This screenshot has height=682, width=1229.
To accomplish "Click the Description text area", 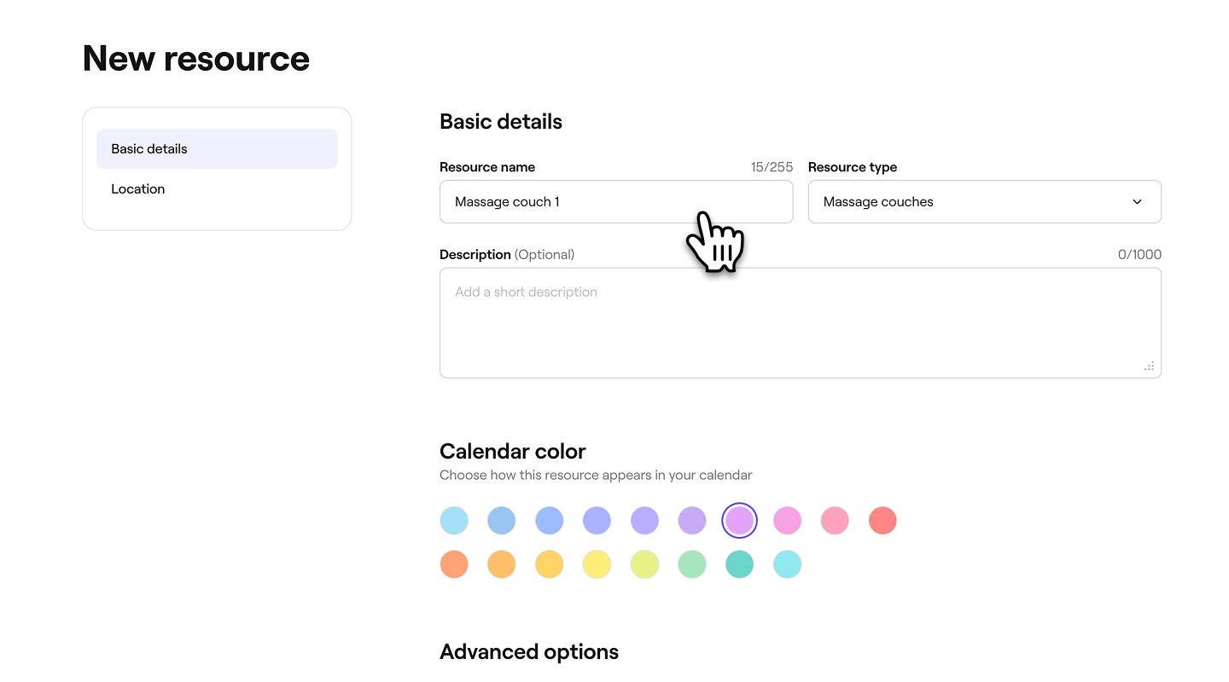I will [800, 322].
